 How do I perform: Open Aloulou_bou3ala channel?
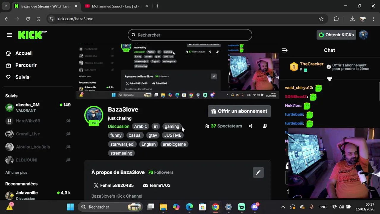point(38,147)
